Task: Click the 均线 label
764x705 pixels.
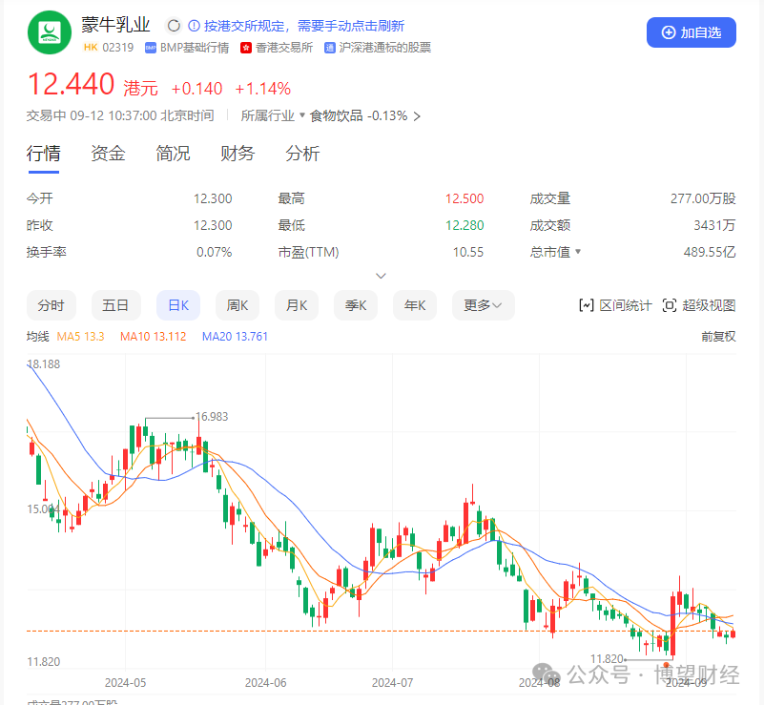Action: tap(38, 337)
